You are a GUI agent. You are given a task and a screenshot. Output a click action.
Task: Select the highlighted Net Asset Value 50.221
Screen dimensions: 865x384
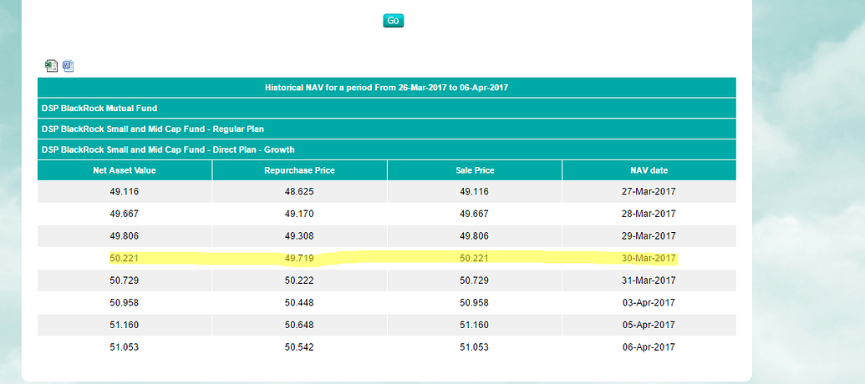point(125,259)
